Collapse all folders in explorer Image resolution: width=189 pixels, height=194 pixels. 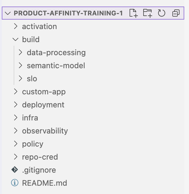(176, 13)
